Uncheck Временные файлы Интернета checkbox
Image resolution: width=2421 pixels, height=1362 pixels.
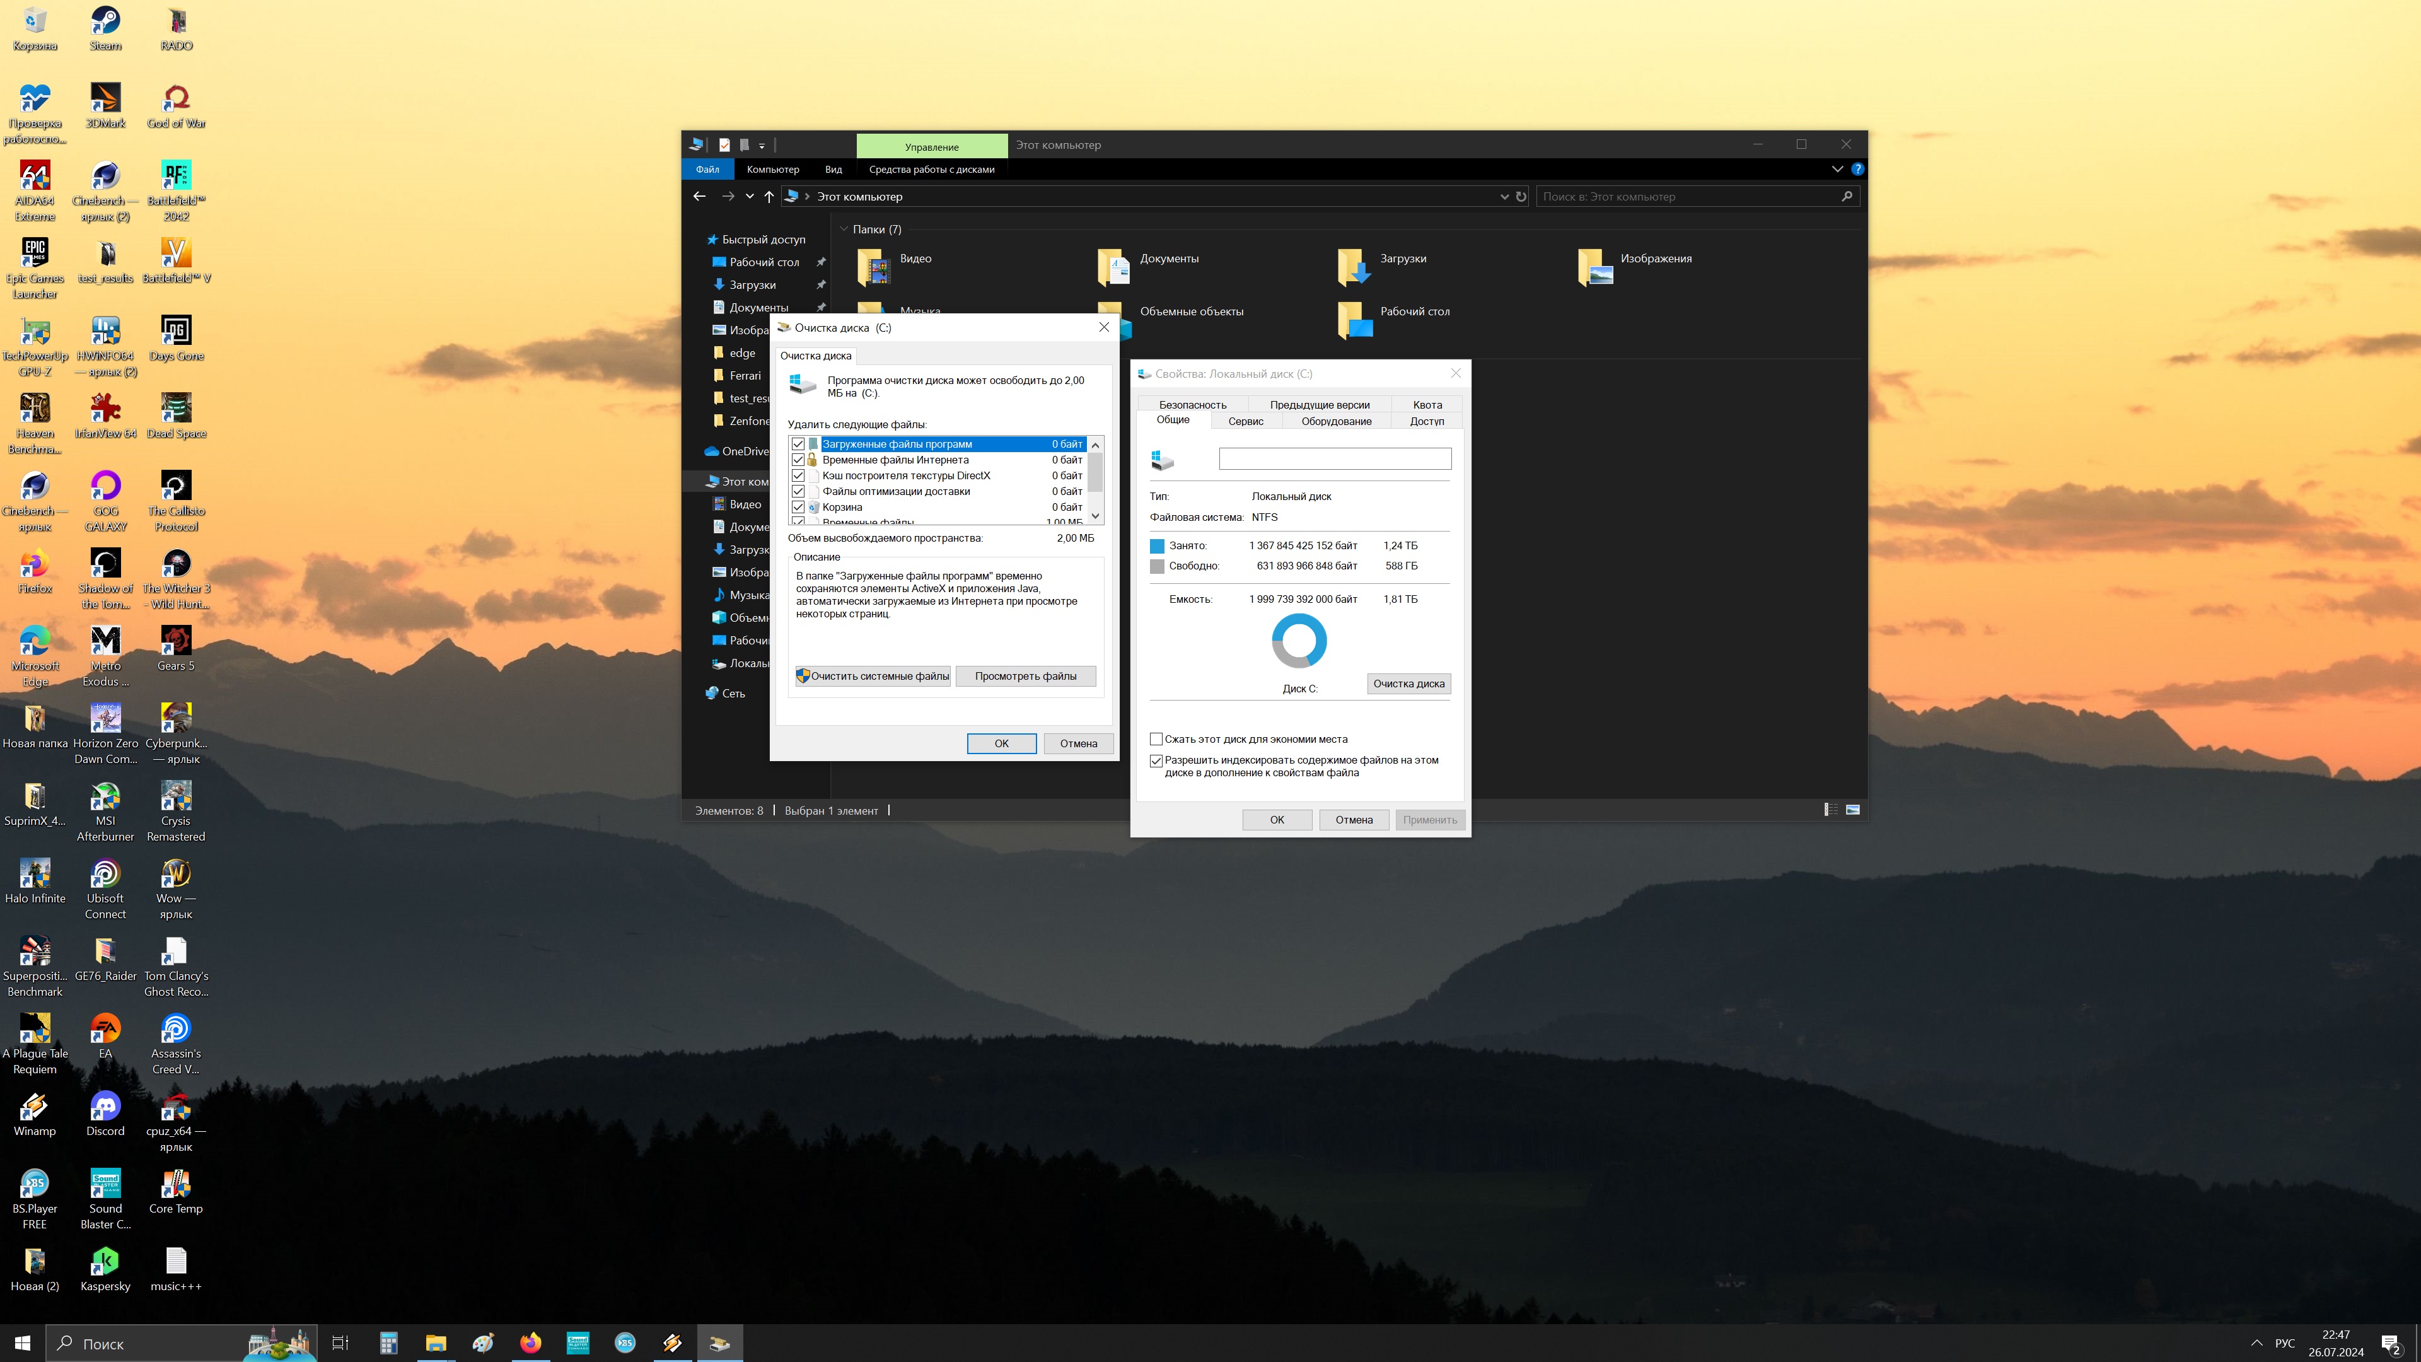pos(798,460)
